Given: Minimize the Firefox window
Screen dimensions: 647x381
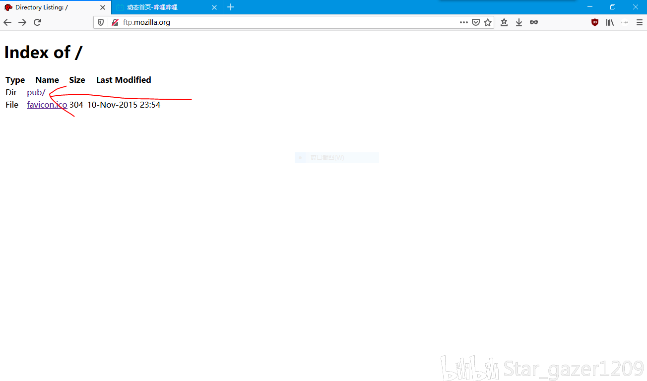Looking at the screenshot, I should pyautogui.click(x=590, y=7).
